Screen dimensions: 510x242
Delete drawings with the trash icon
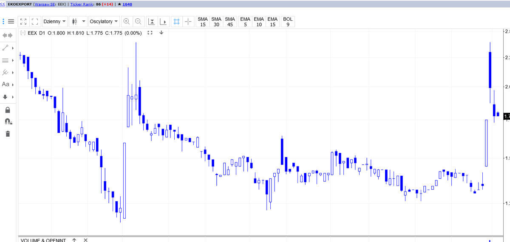pyautogui.click(x=7, y=134)
